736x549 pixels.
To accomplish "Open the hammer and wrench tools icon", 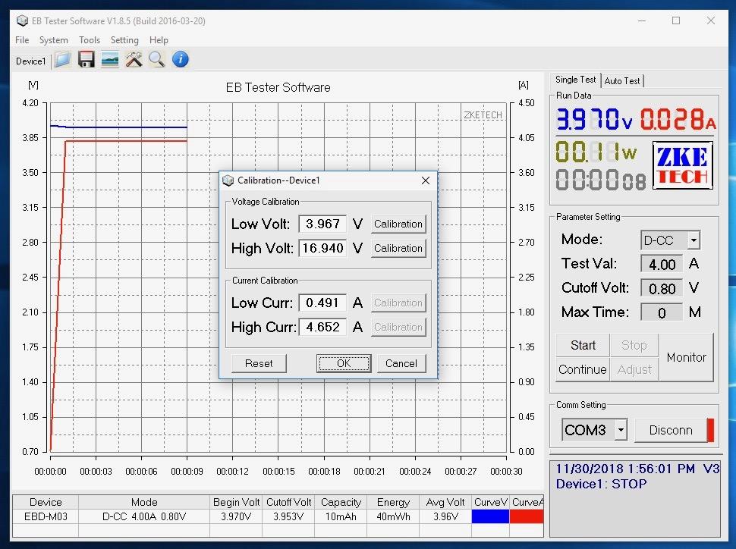I will click(x=134, y=60).
